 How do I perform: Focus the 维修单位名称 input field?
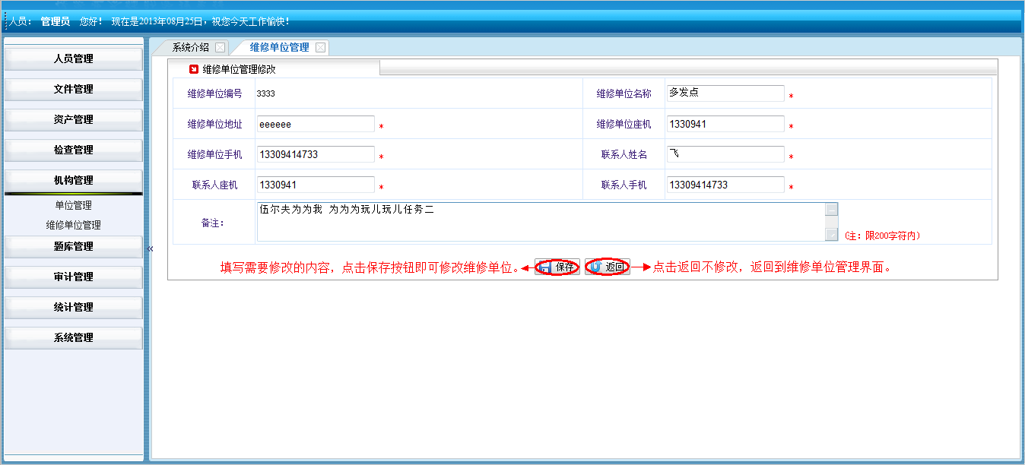[x=725, y=93]
